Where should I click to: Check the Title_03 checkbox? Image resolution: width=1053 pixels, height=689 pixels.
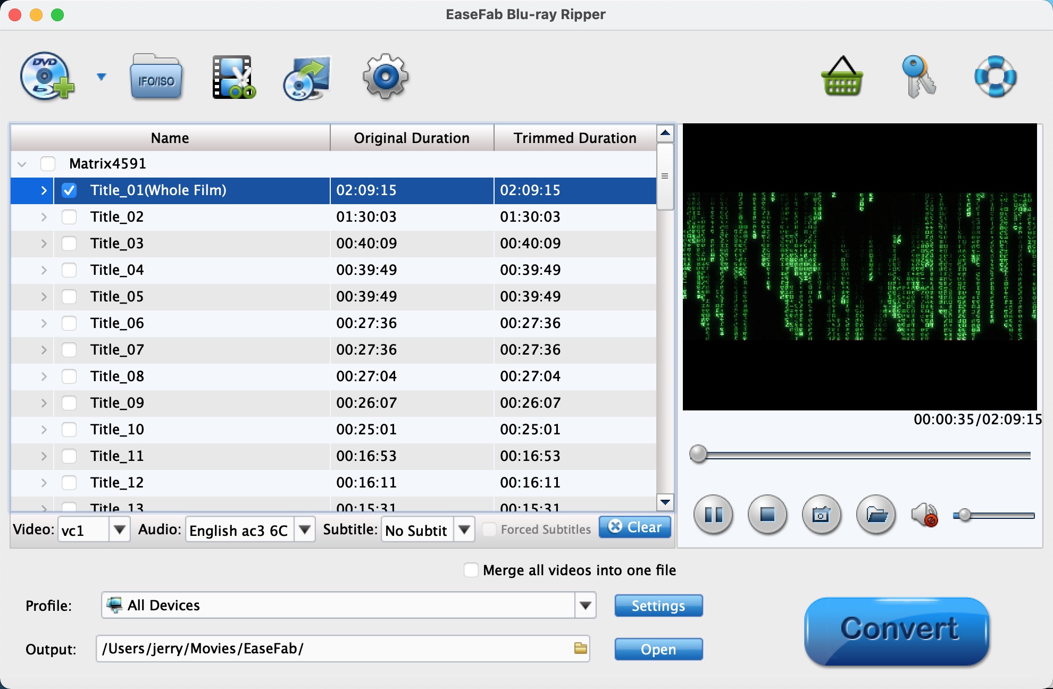pyautogui.click(x=69, y=243)
